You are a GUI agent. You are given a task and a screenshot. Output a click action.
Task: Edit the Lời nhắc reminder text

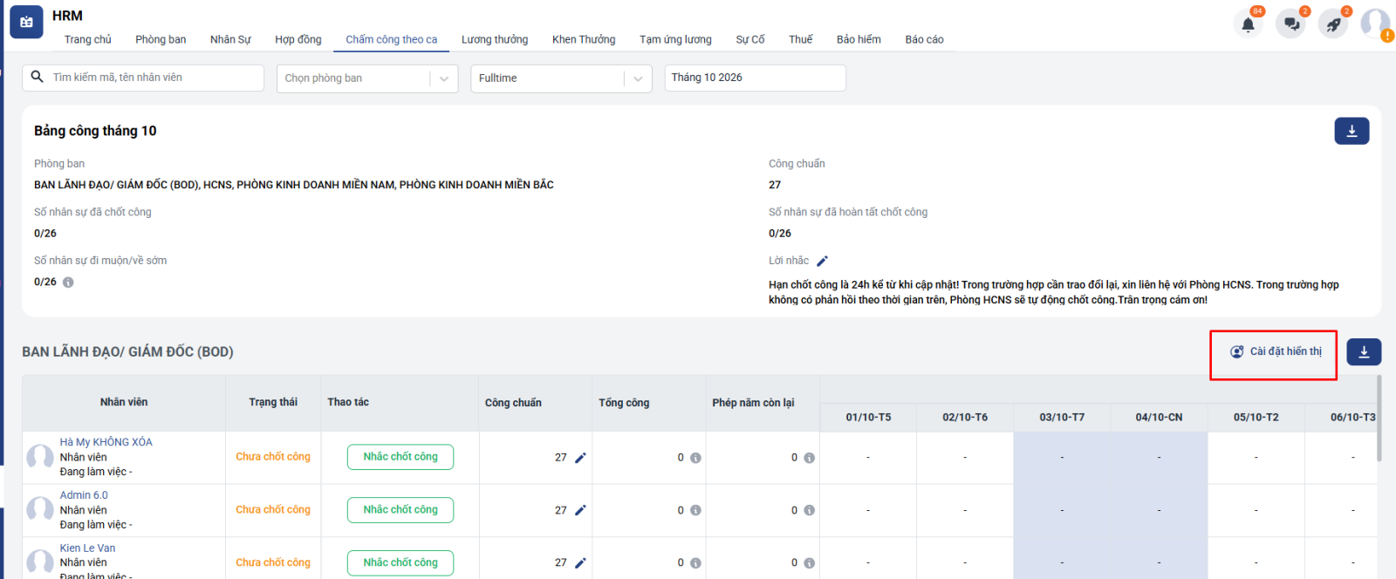[x=822, y=261]
